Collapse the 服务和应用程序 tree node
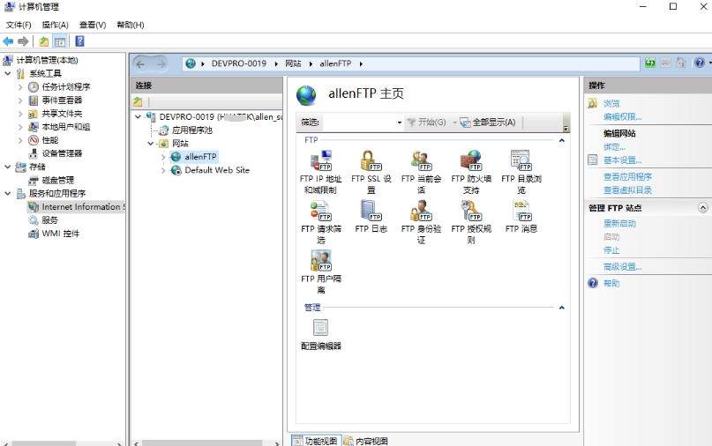Viewport: 712px width, 446px height. (x=8, y=193)
